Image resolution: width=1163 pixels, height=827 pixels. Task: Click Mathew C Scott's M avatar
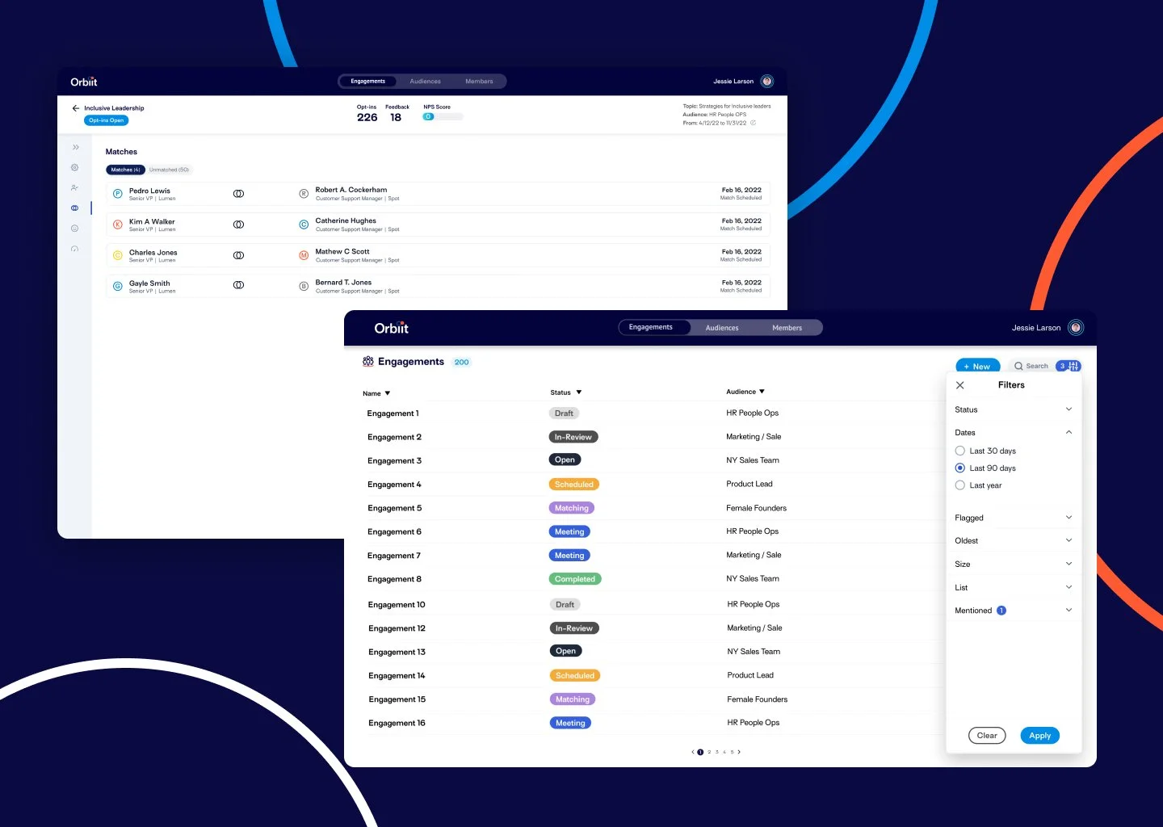click(x=304, y=255)
